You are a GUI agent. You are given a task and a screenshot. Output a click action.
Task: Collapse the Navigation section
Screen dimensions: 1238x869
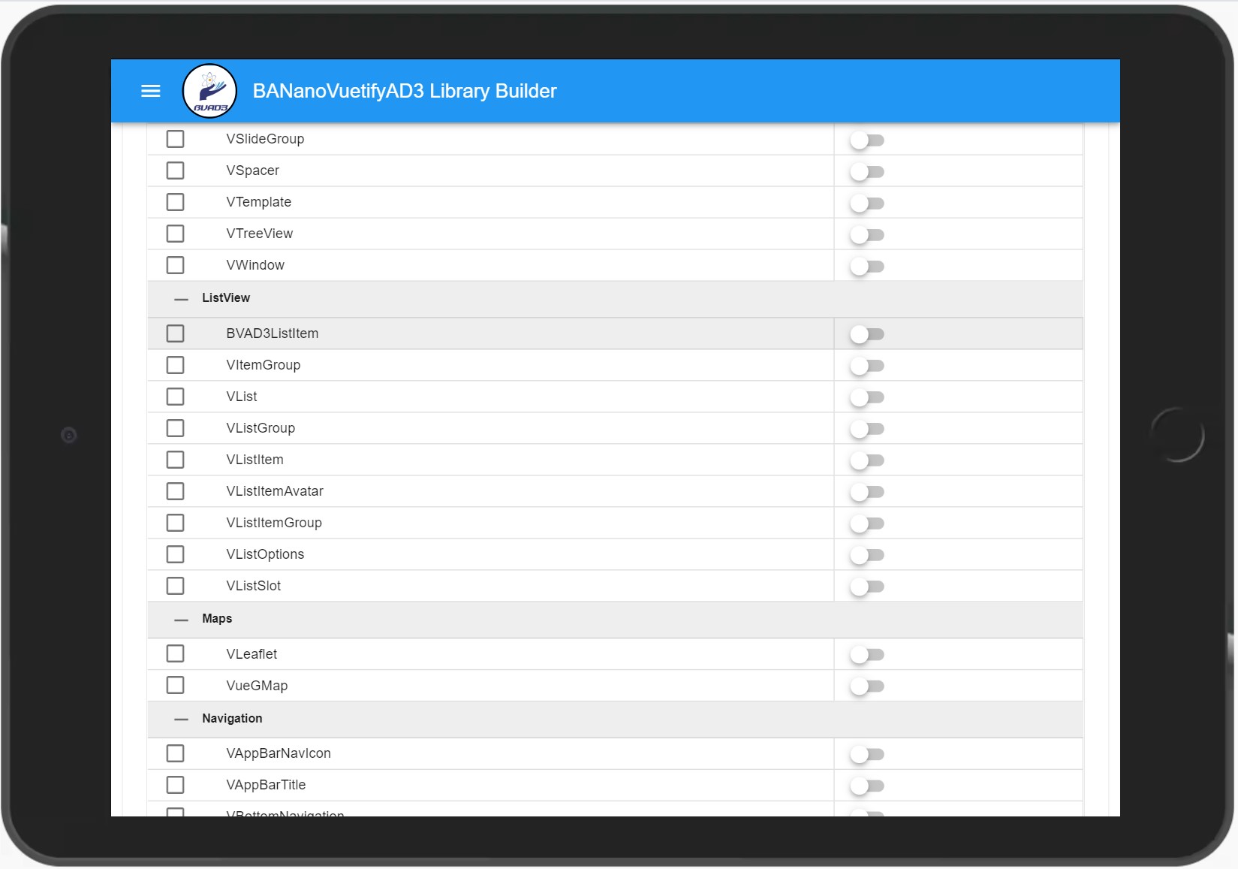point(180,719)
